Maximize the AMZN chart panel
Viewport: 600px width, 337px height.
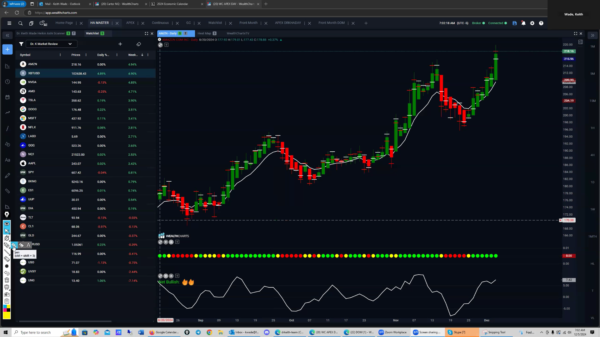point(575,33)
